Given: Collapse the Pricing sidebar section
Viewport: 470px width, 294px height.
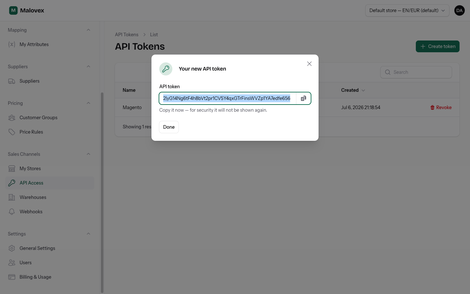Looking at the screenshot, I should pos(88,103).
